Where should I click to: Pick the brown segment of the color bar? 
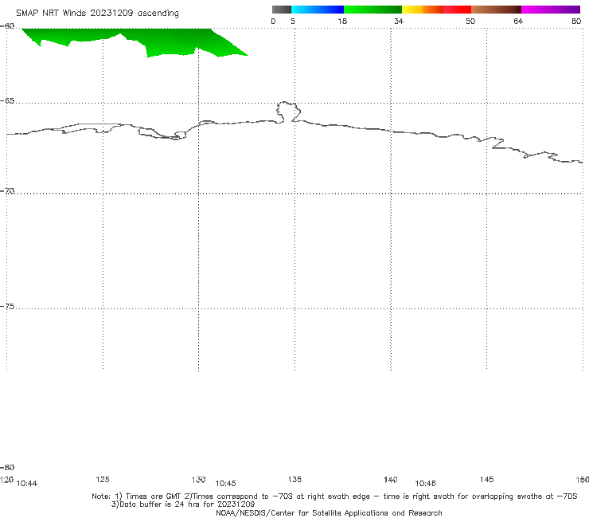496,10
